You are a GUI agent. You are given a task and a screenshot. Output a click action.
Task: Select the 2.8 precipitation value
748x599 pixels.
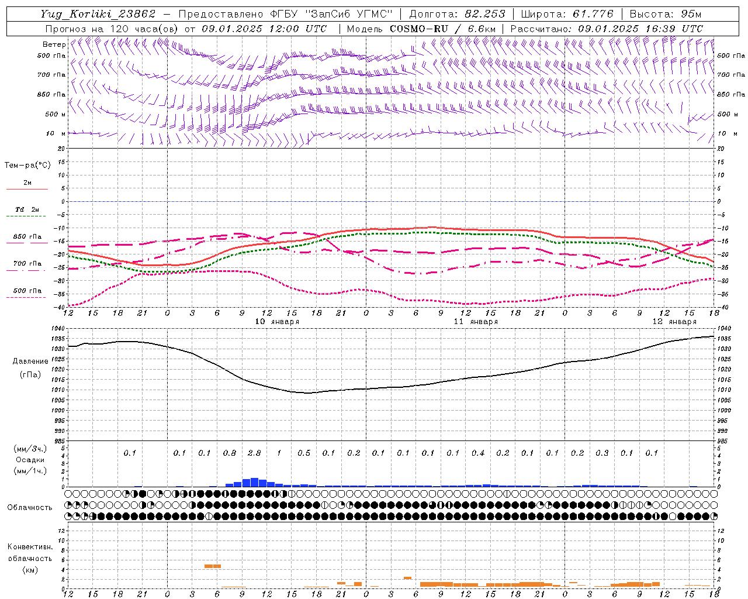(x=254, y=453)
